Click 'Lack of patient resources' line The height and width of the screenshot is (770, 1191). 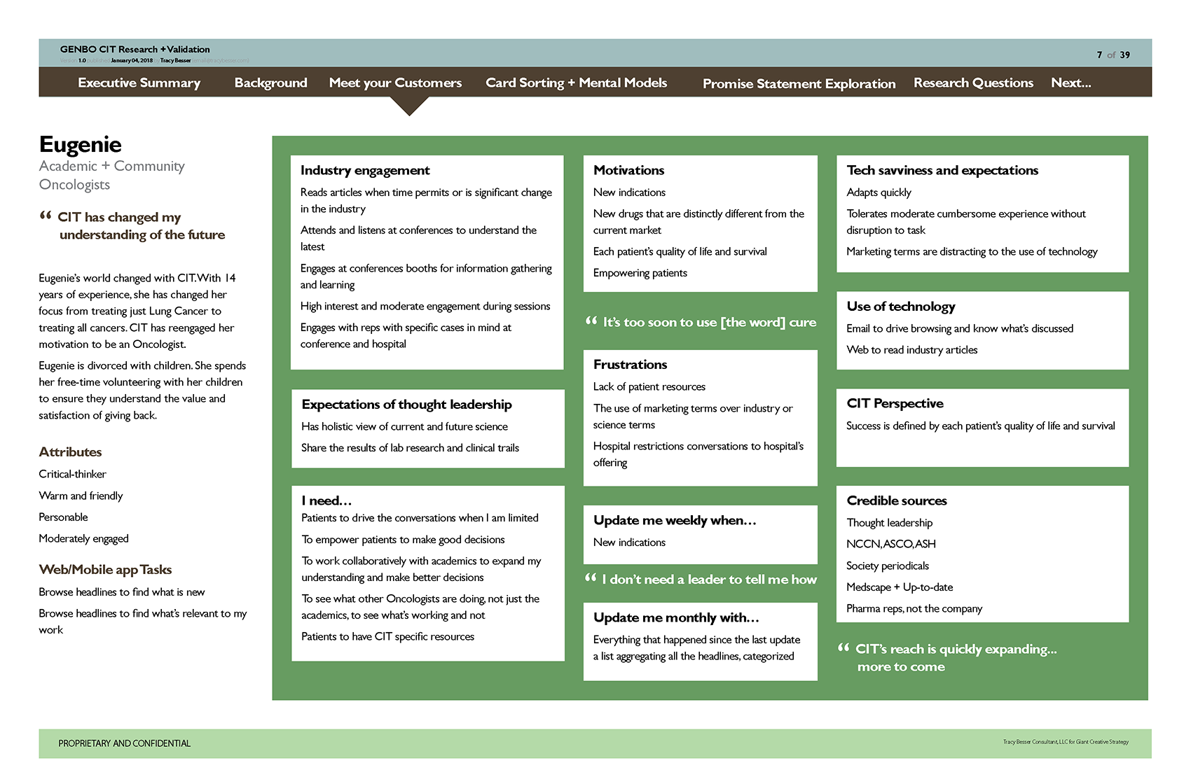(x=649, y=386)
